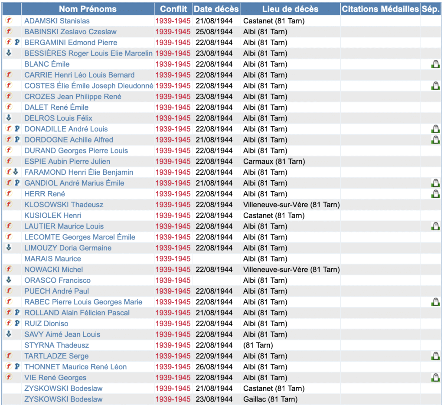This screenshot has width=444, height=405.
Task: Click the f icon beside HERR René
Action: 9,193
